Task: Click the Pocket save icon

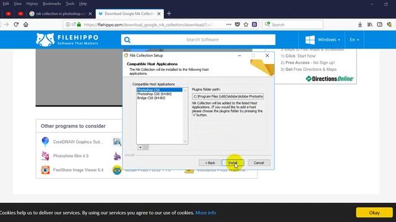Action: point(238,25)
